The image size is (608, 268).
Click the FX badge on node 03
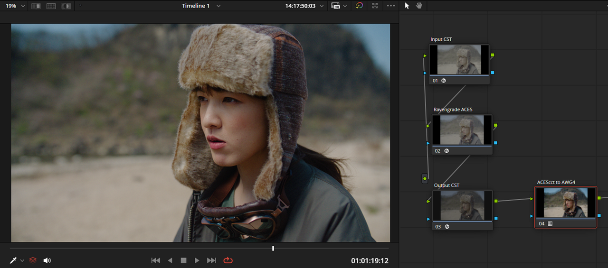point(447,227)
